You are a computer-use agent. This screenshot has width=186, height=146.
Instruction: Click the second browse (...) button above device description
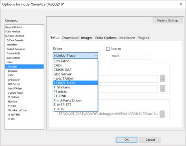[x=162, y=88]
